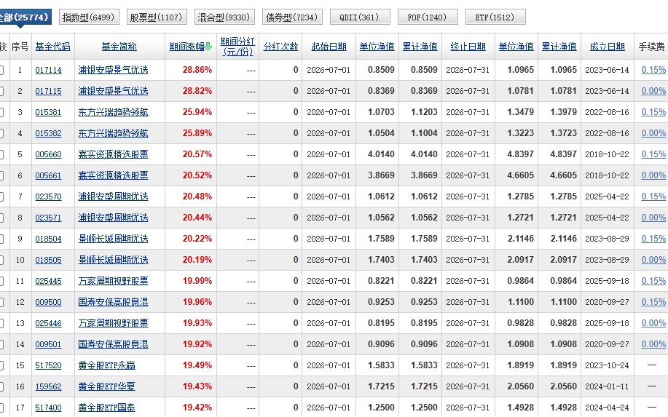
Task: Tick checkbox for fund 023570 row
Action: [x=1, y=196]
